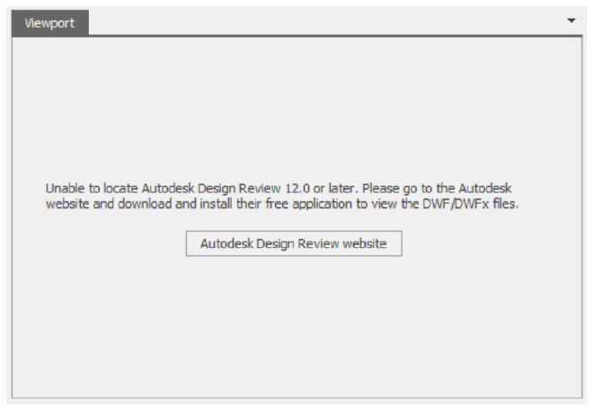Click the empty tab strip beside Viewport tab
Viewport: 595px width, 407px height.
pos(315,22)
